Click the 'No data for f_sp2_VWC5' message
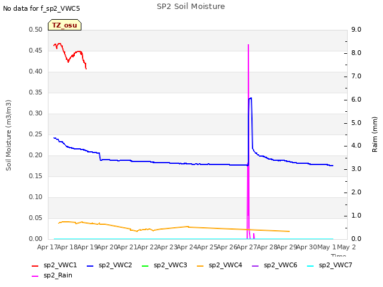The image size is (383, 287). point(41,8)
